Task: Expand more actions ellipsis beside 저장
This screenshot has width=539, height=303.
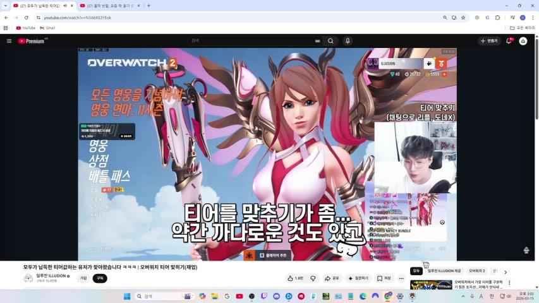Action: [401, 278]
